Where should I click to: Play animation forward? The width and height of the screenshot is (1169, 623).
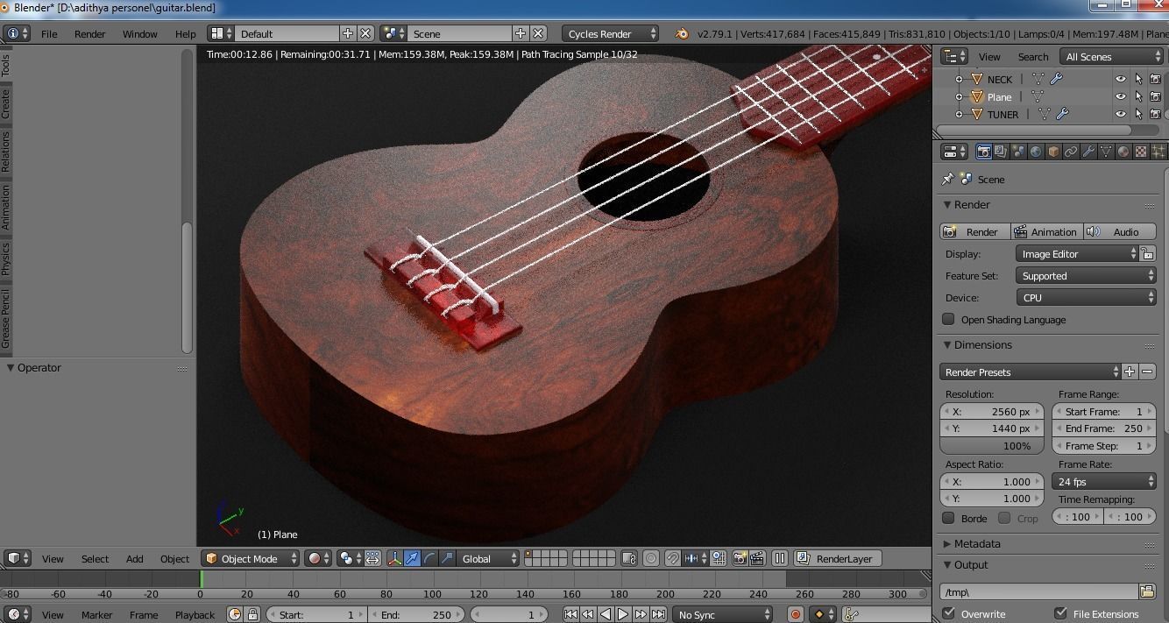tap(623, 614)
